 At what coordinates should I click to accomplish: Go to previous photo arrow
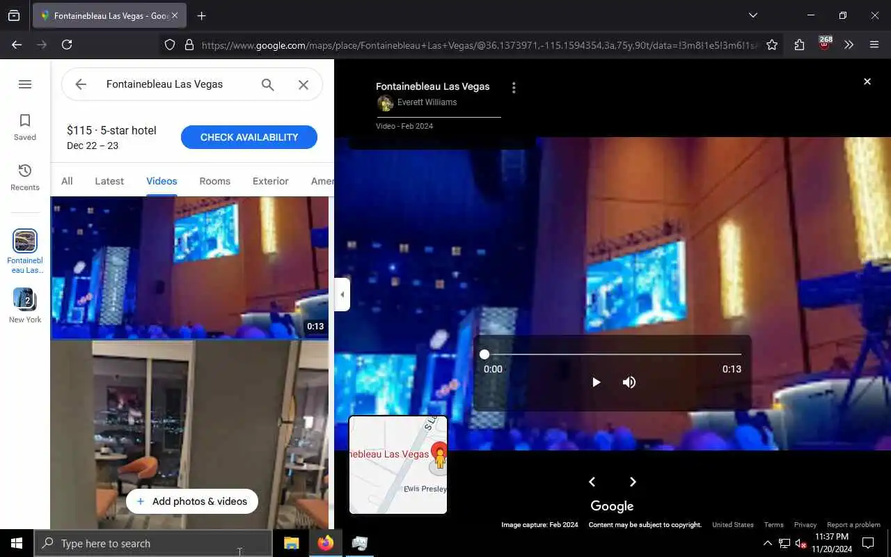pyautogui.click(x=592, y=482)
